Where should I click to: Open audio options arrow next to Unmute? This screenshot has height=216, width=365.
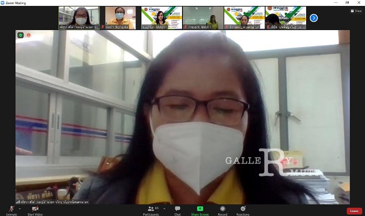[20, 209]
